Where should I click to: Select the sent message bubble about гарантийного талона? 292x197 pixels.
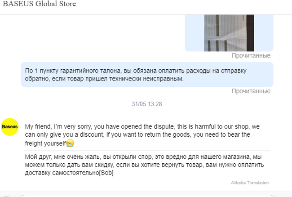point(147,75)
